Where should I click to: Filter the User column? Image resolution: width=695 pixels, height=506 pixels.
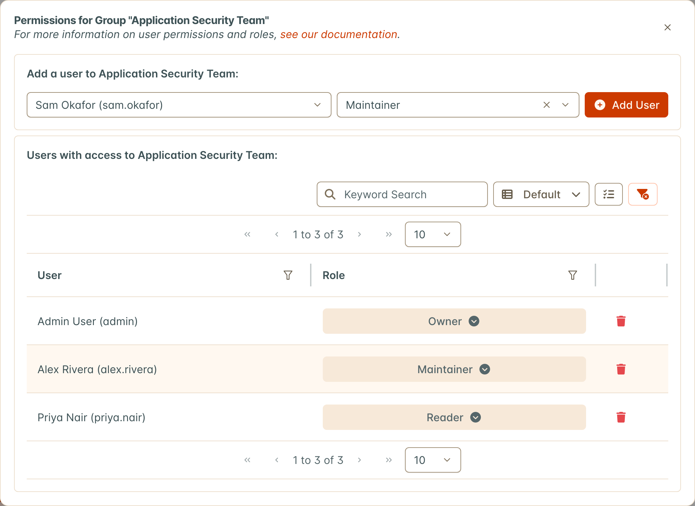288,275
